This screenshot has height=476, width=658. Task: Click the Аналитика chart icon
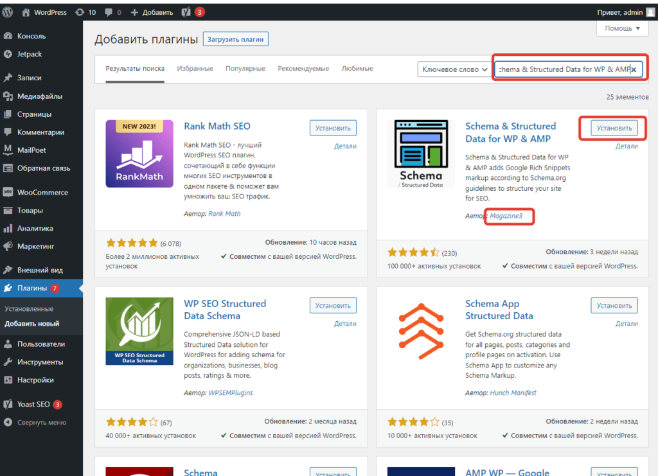point(8,228)
